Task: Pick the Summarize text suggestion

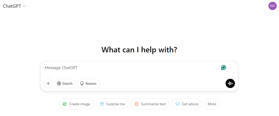Action: (x=150, y=104)
